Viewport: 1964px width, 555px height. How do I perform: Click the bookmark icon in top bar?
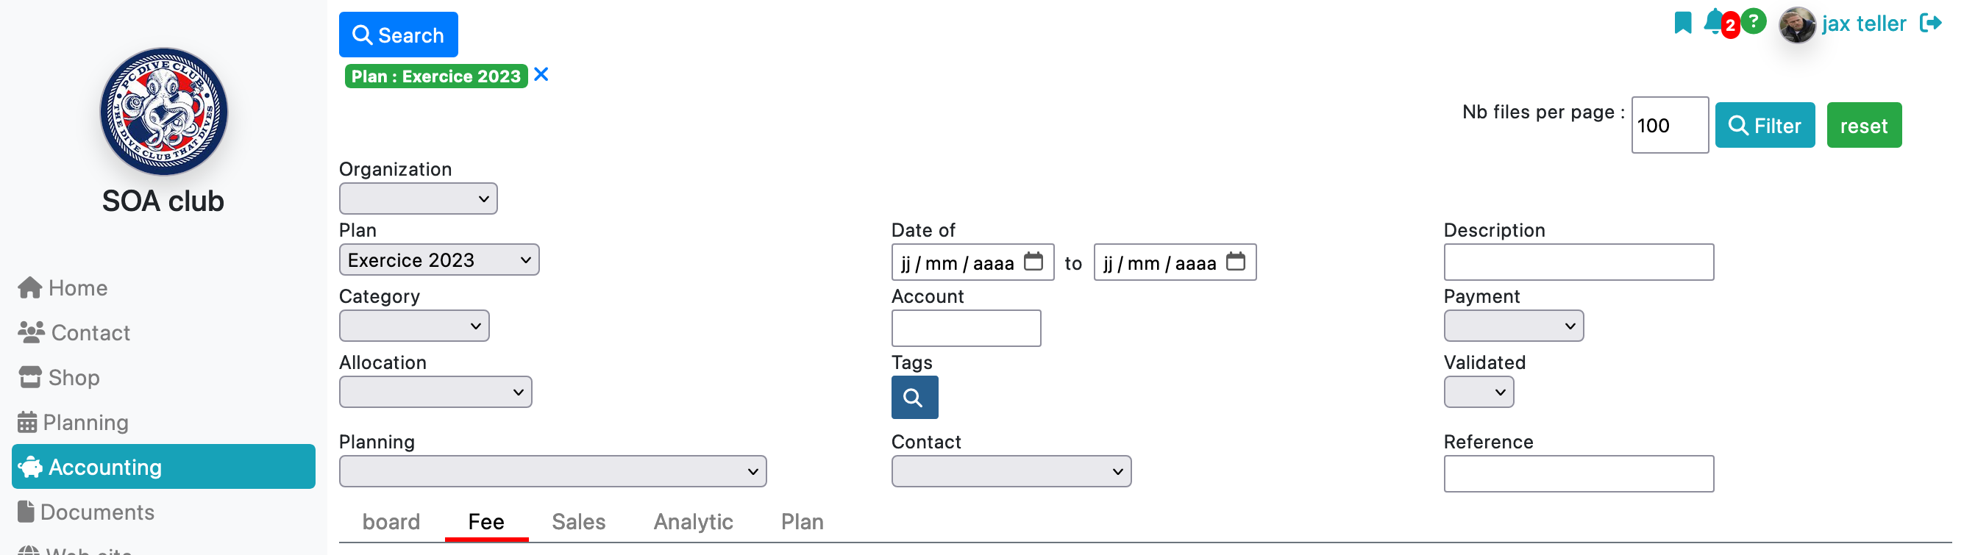coord(1682,23)
